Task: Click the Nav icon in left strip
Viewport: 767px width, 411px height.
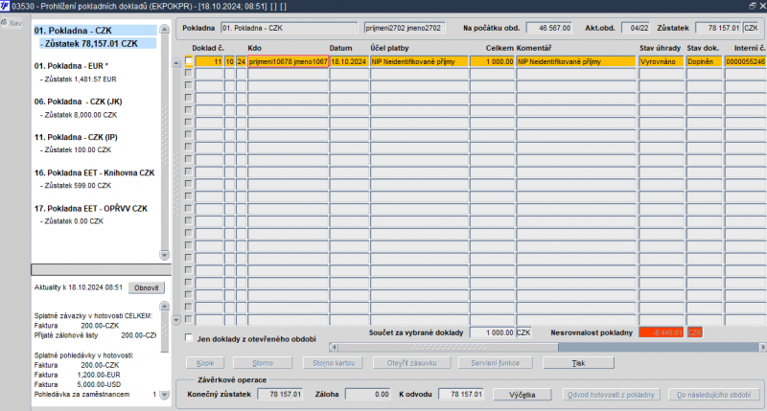Action: (x=5, y=22)
